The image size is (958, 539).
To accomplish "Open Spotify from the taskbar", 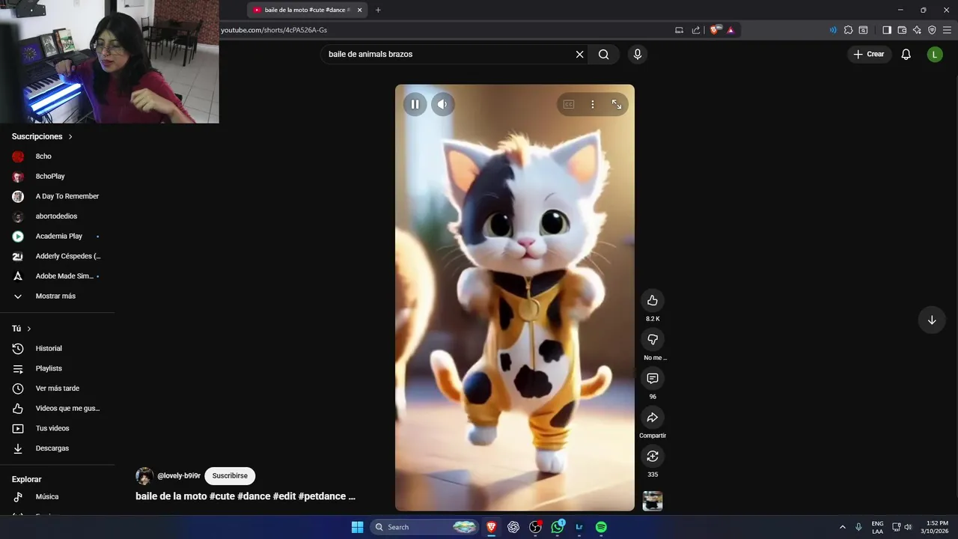I will coord(601,527).
